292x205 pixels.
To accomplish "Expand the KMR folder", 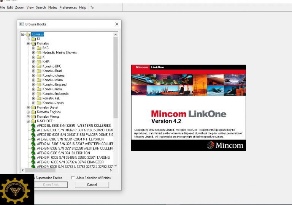I will click(x=33, y=61).
